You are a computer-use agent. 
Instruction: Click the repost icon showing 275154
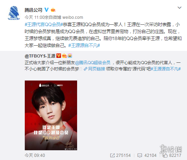pos(112,155)
